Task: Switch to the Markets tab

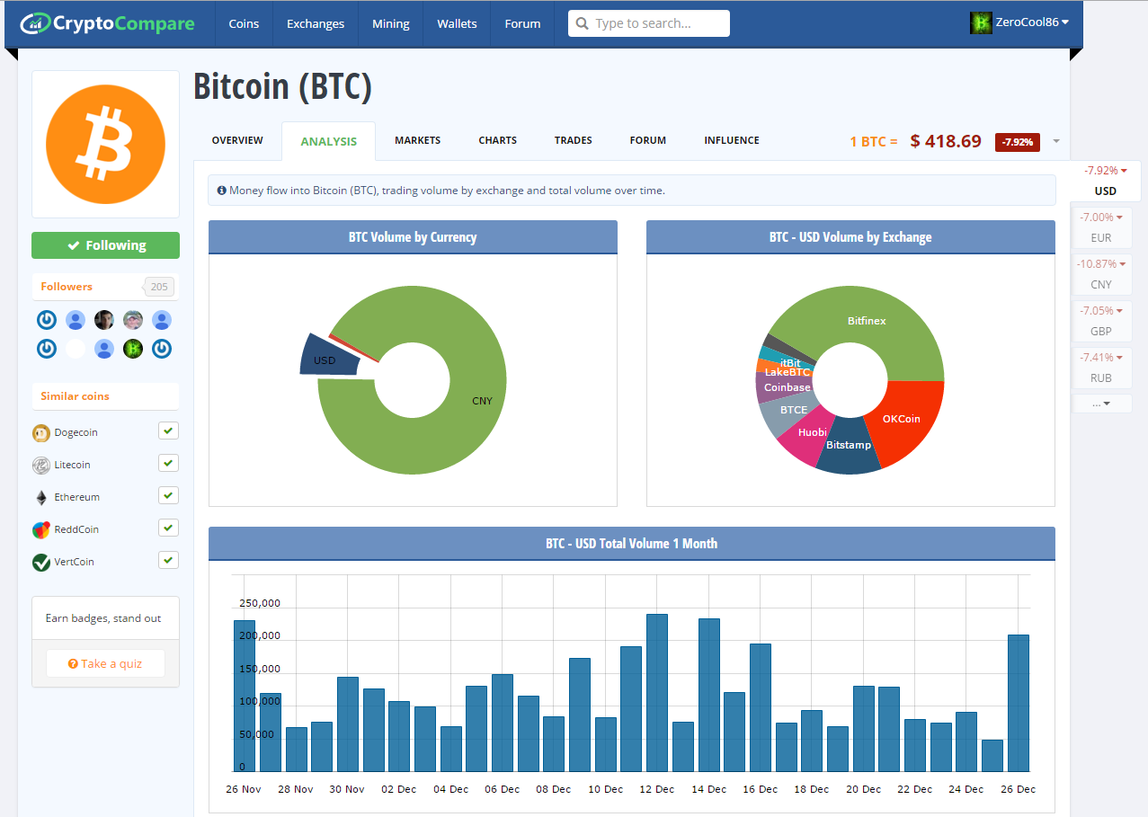Action: 418,141
